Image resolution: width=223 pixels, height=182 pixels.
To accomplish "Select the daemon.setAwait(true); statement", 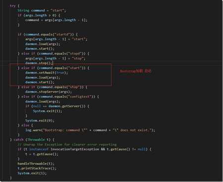I will coord(47,73).
